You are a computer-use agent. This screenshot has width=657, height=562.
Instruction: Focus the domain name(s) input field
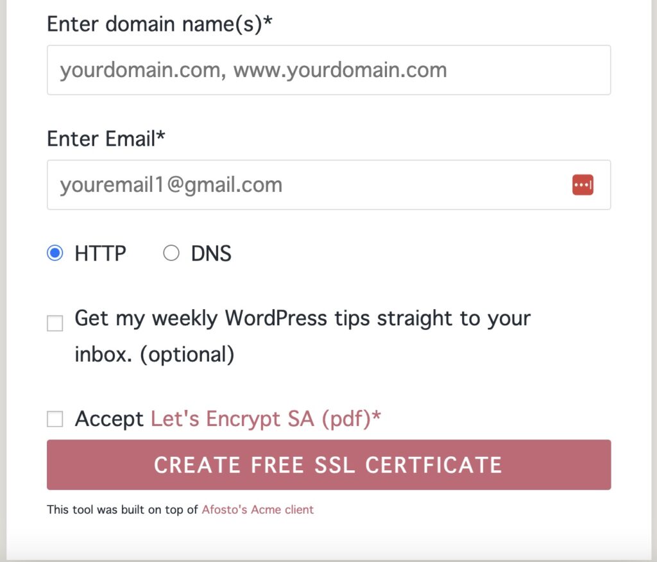328,70
